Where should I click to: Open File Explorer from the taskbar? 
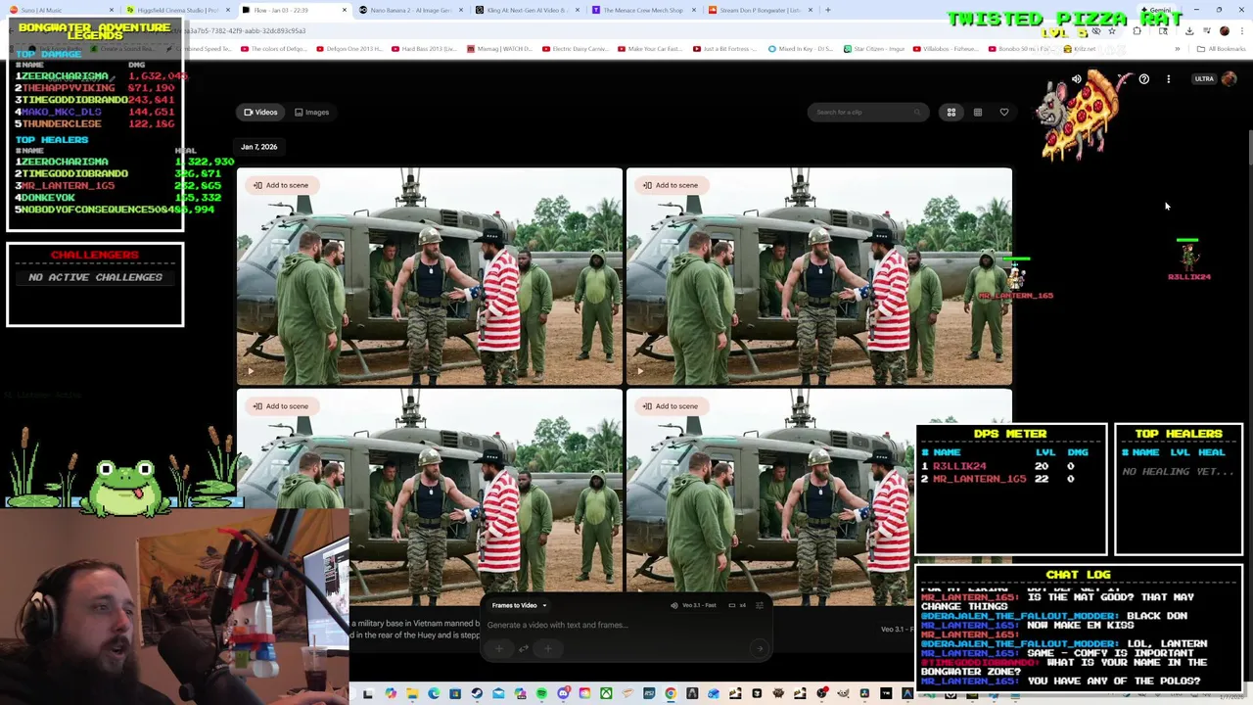click(x=412, y=694)
